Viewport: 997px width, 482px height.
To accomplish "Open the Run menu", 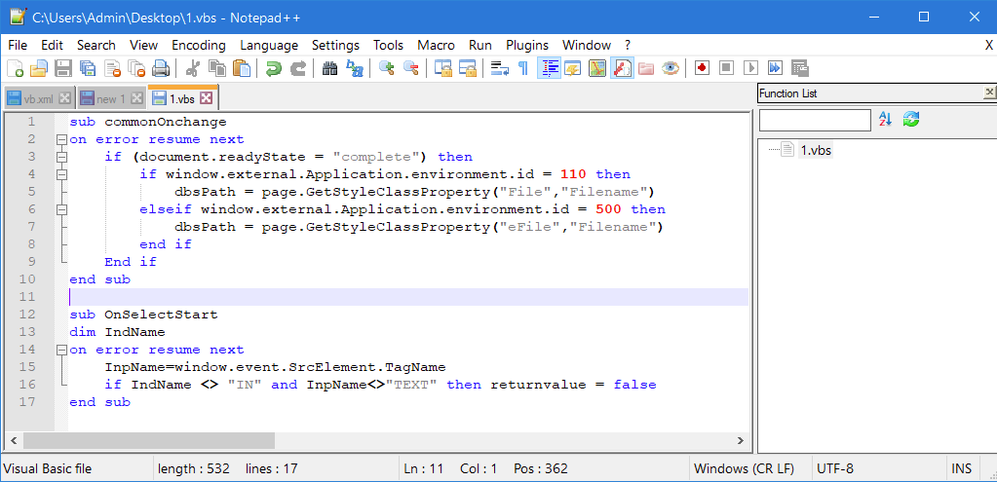I will 480,45.
